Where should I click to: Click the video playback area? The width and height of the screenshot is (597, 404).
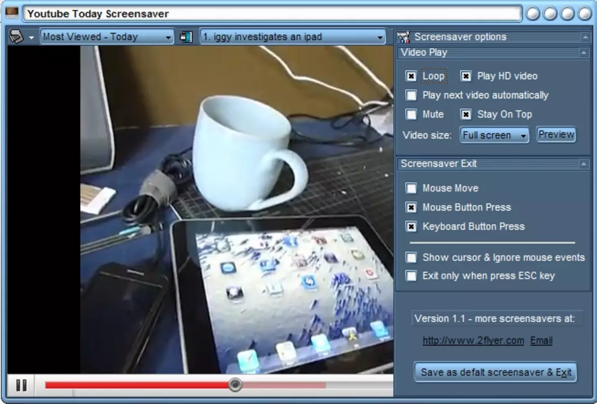click(200, 210)
